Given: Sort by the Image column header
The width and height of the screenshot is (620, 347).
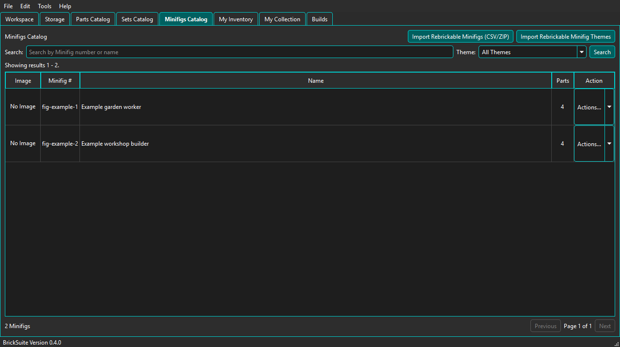Looking at the screenshot, I should click(23, 81).
